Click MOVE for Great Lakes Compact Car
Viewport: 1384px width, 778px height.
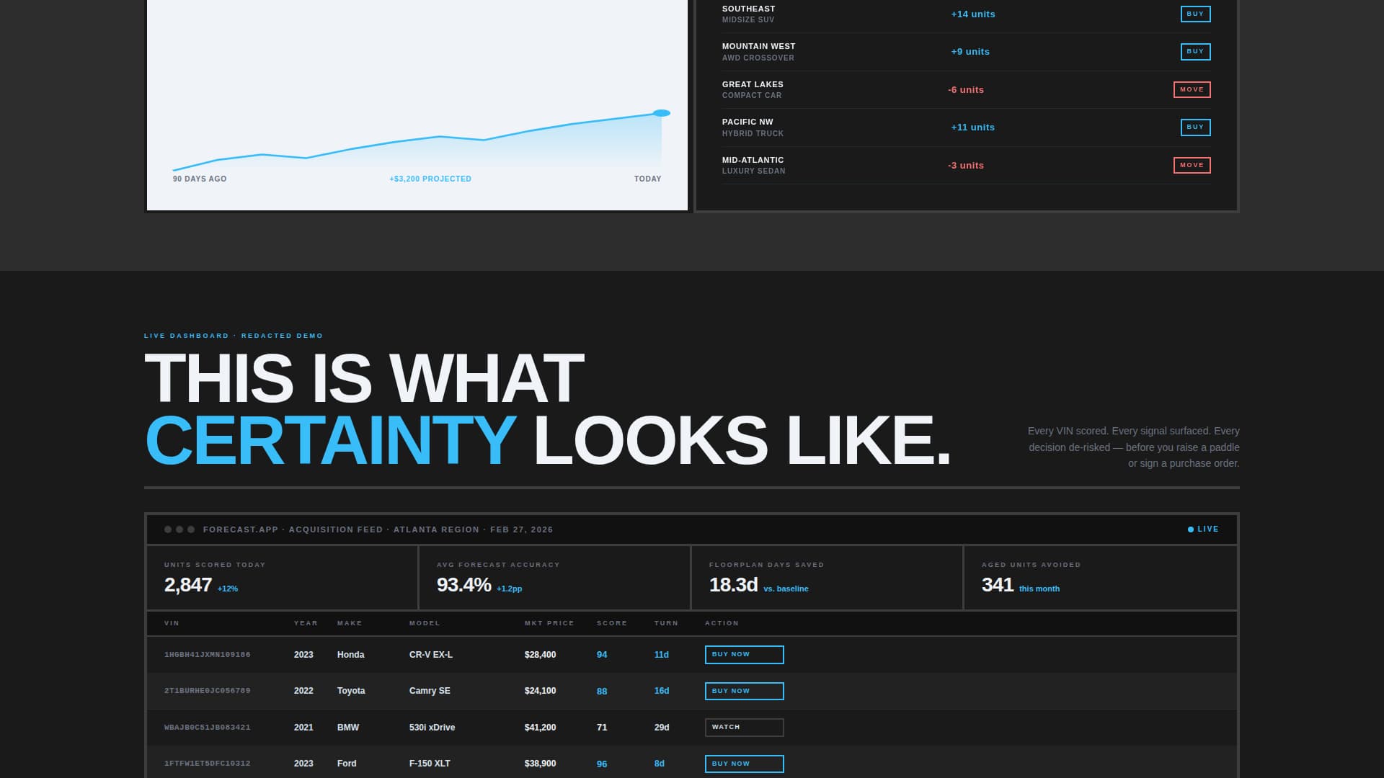[x=1193, y=89]
